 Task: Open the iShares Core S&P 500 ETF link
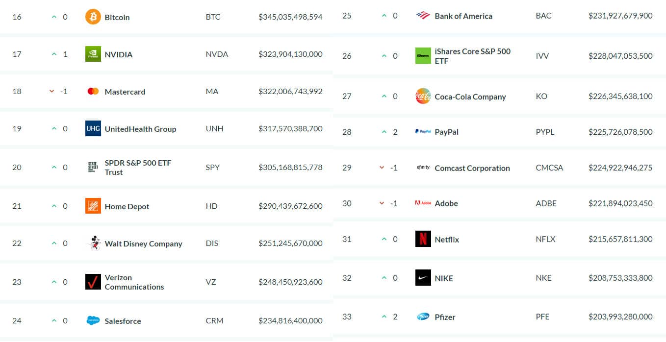(473, 56)
